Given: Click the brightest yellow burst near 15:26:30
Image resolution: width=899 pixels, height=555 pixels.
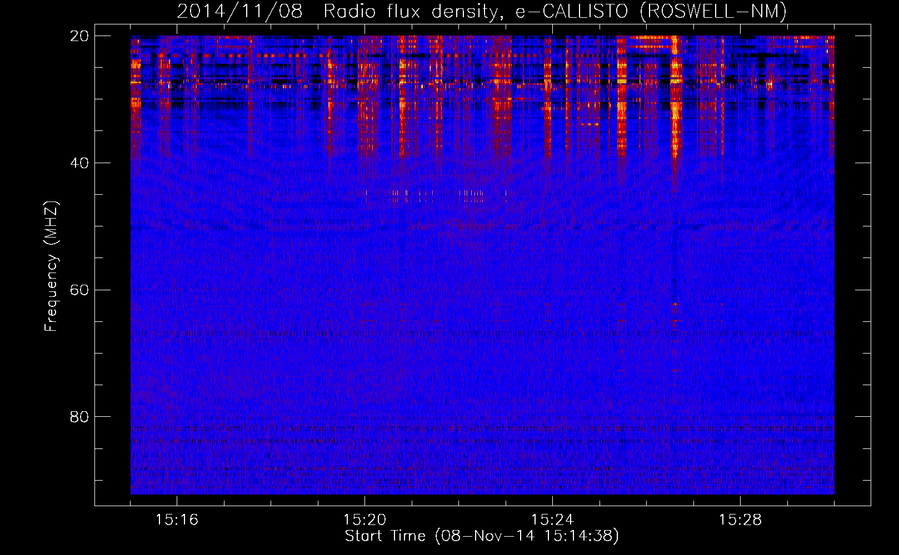Looking at the screenshot, I should pos(675,97).
